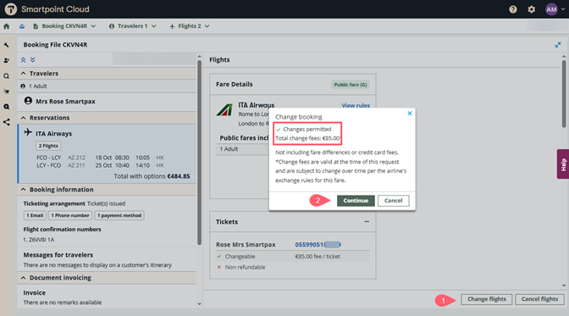Open the settings gear icon
Screen dimensions: 569x316
click(531, 9)
